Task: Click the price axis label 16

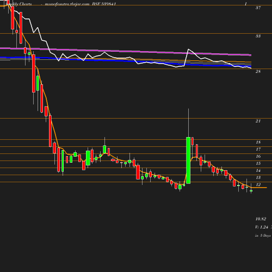Action: 258,156
